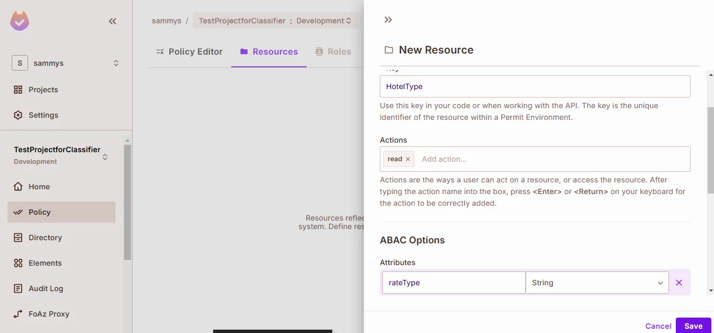The height and width of the screenshot is (333, 714).
Task: Click the Add action input field
Action: click(x=552, y=159)
